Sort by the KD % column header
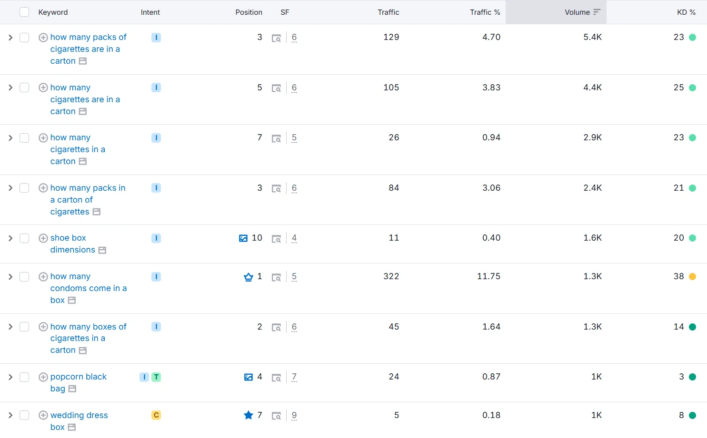 tap(686, 12)
